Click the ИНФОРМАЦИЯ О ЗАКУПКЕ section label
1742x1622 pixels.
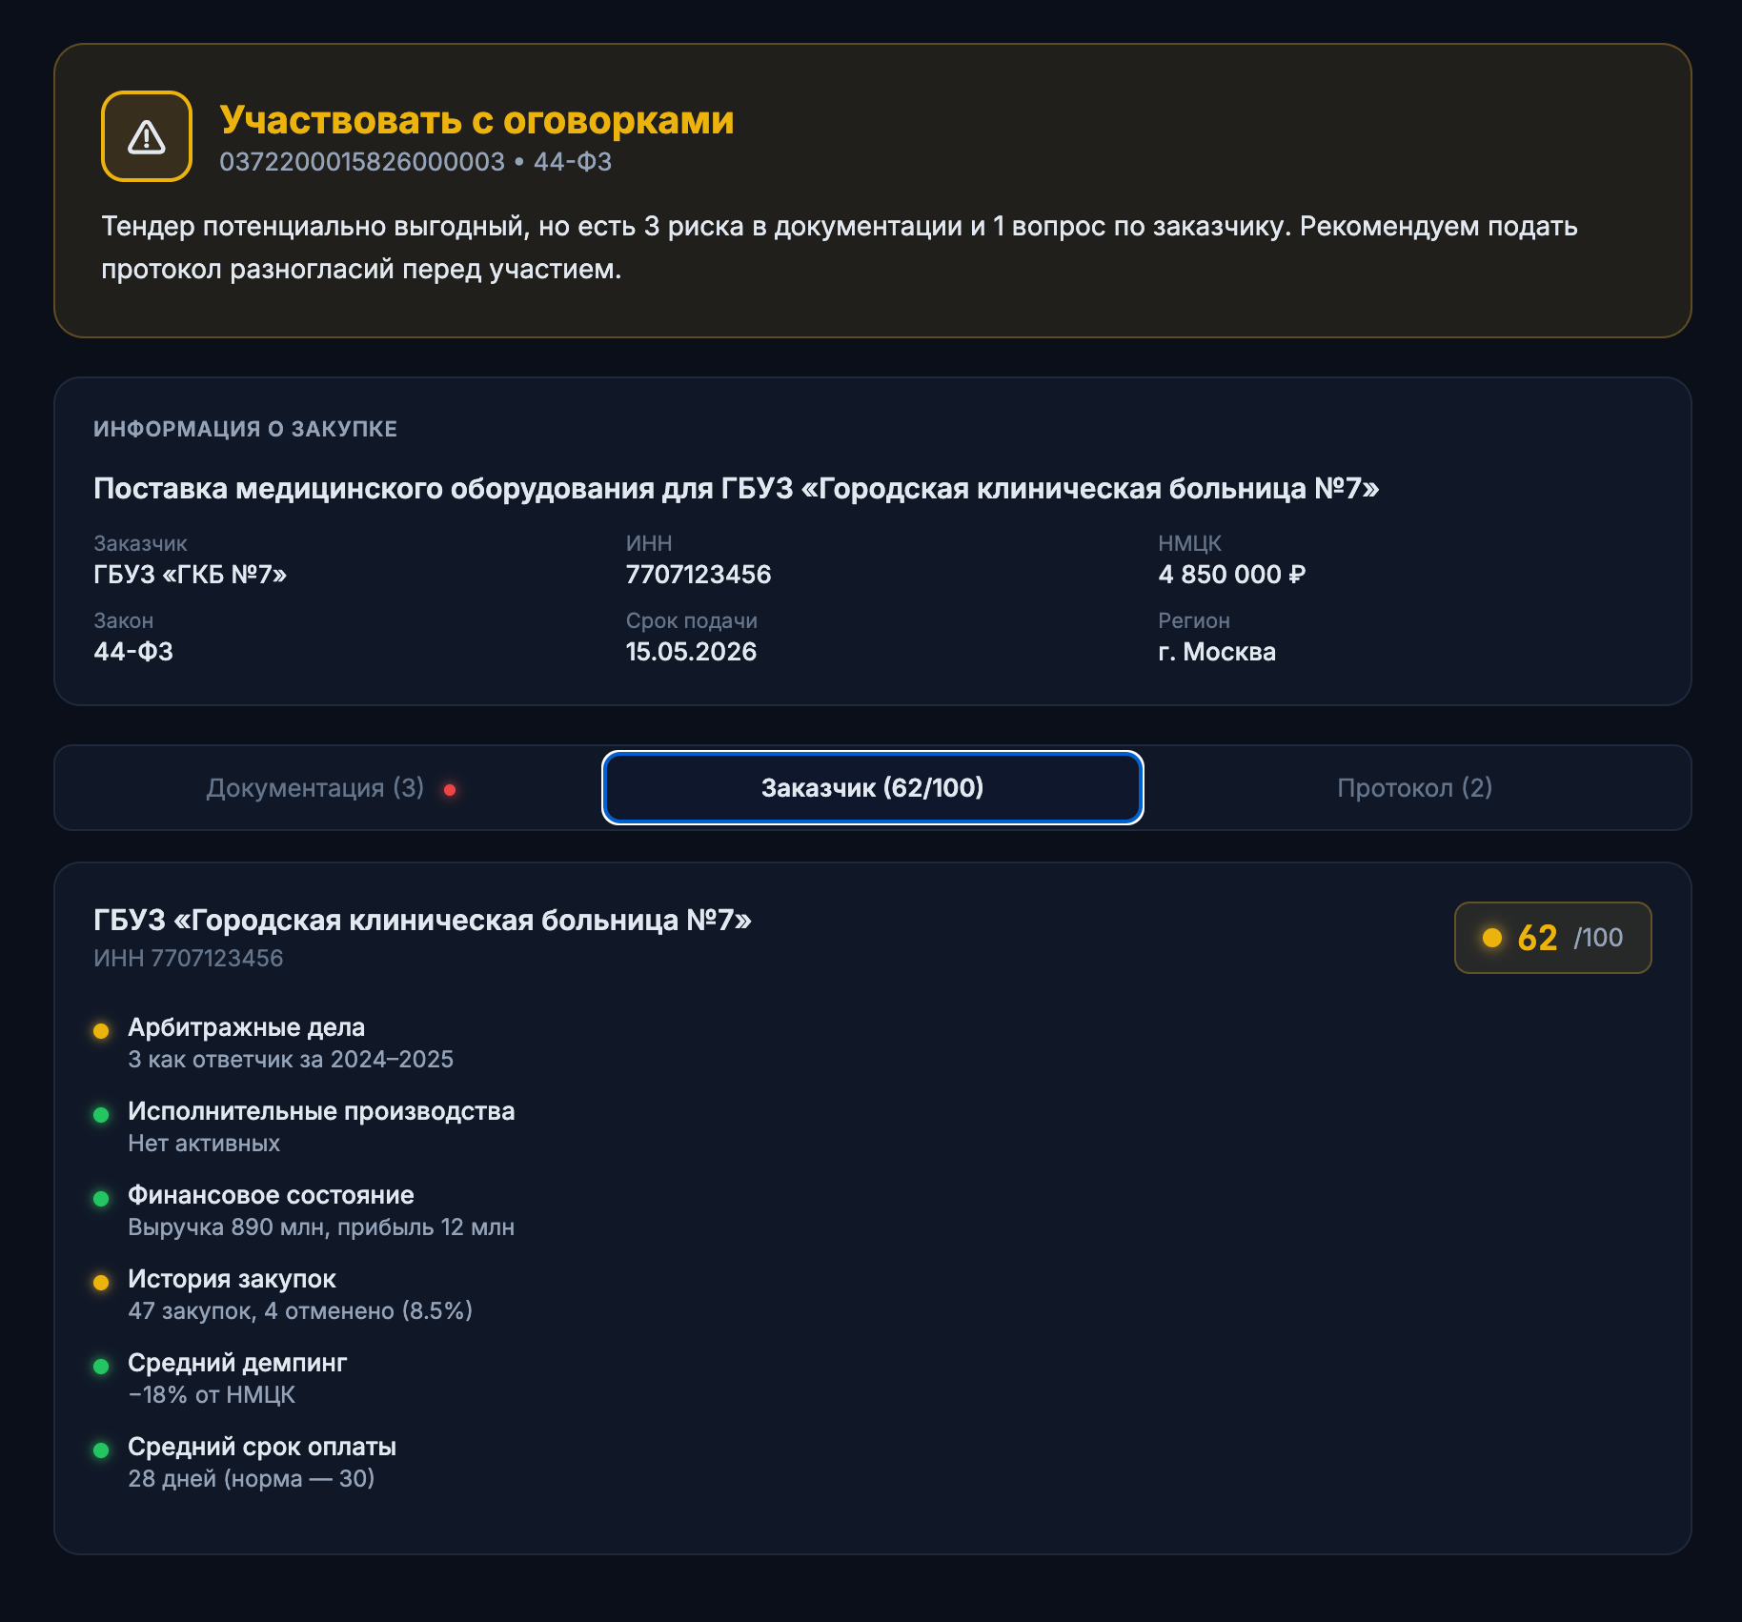click(246, 429)
